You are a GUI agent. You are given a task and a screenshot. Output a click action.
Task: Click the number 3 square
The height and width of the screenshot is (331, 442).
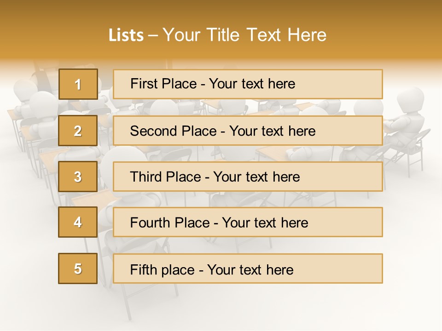[x=78, y=177]
